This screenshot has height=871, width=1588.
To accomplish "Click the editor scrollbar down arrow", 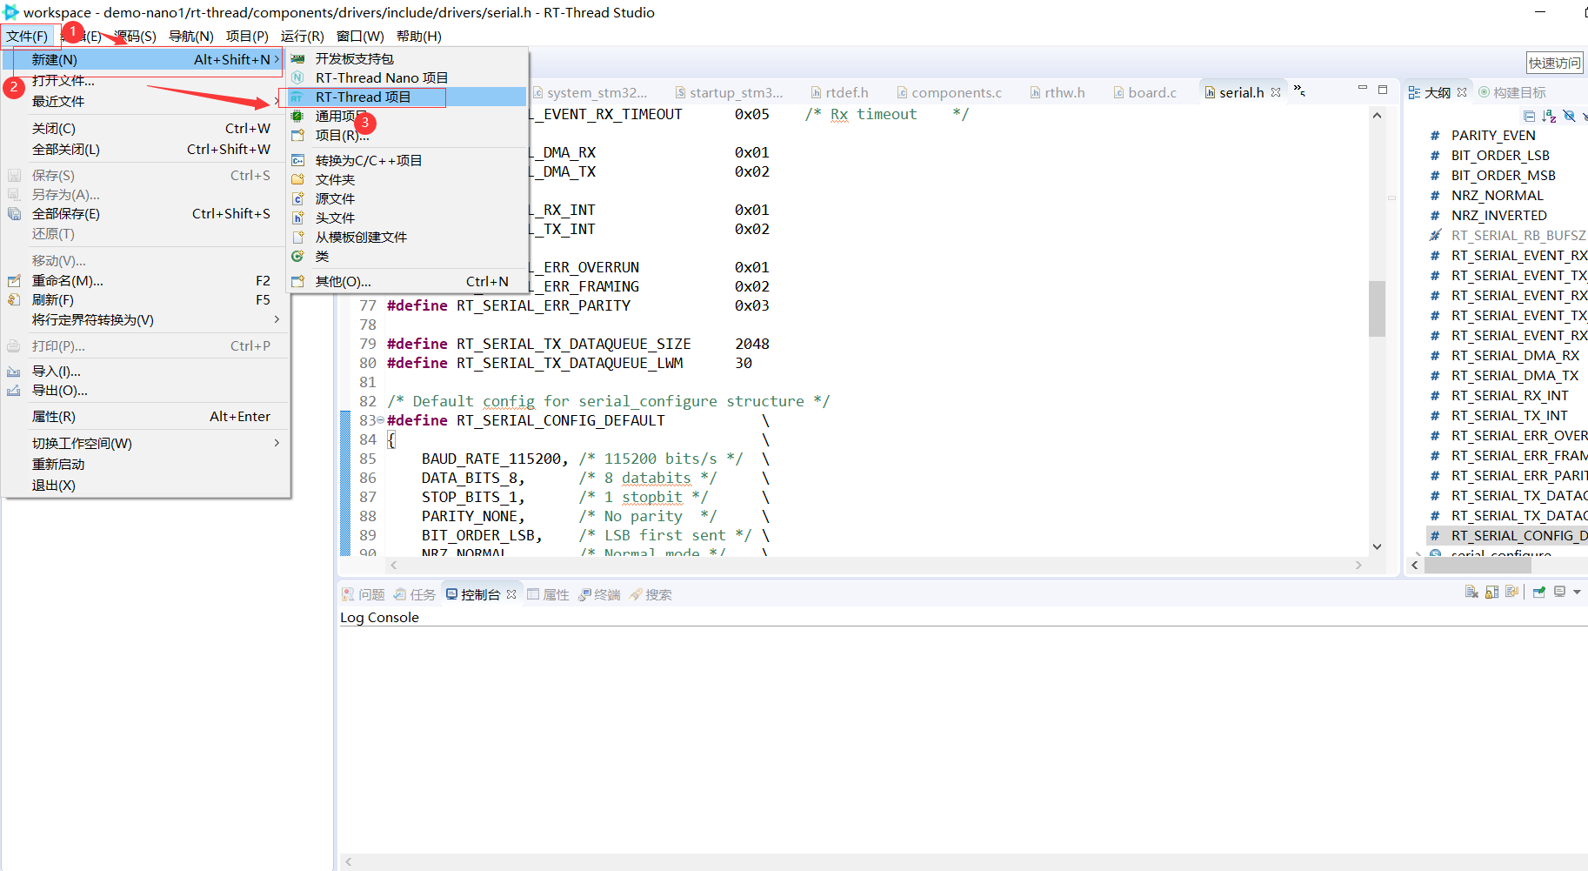I will [1377, 546].
